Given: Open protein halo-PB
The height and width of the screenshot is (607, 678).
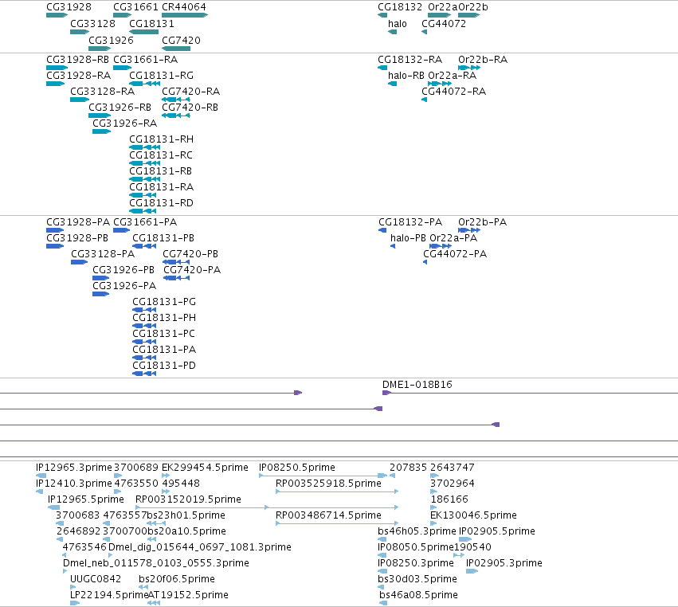Looking at the screenshot, I should [408, 238].
